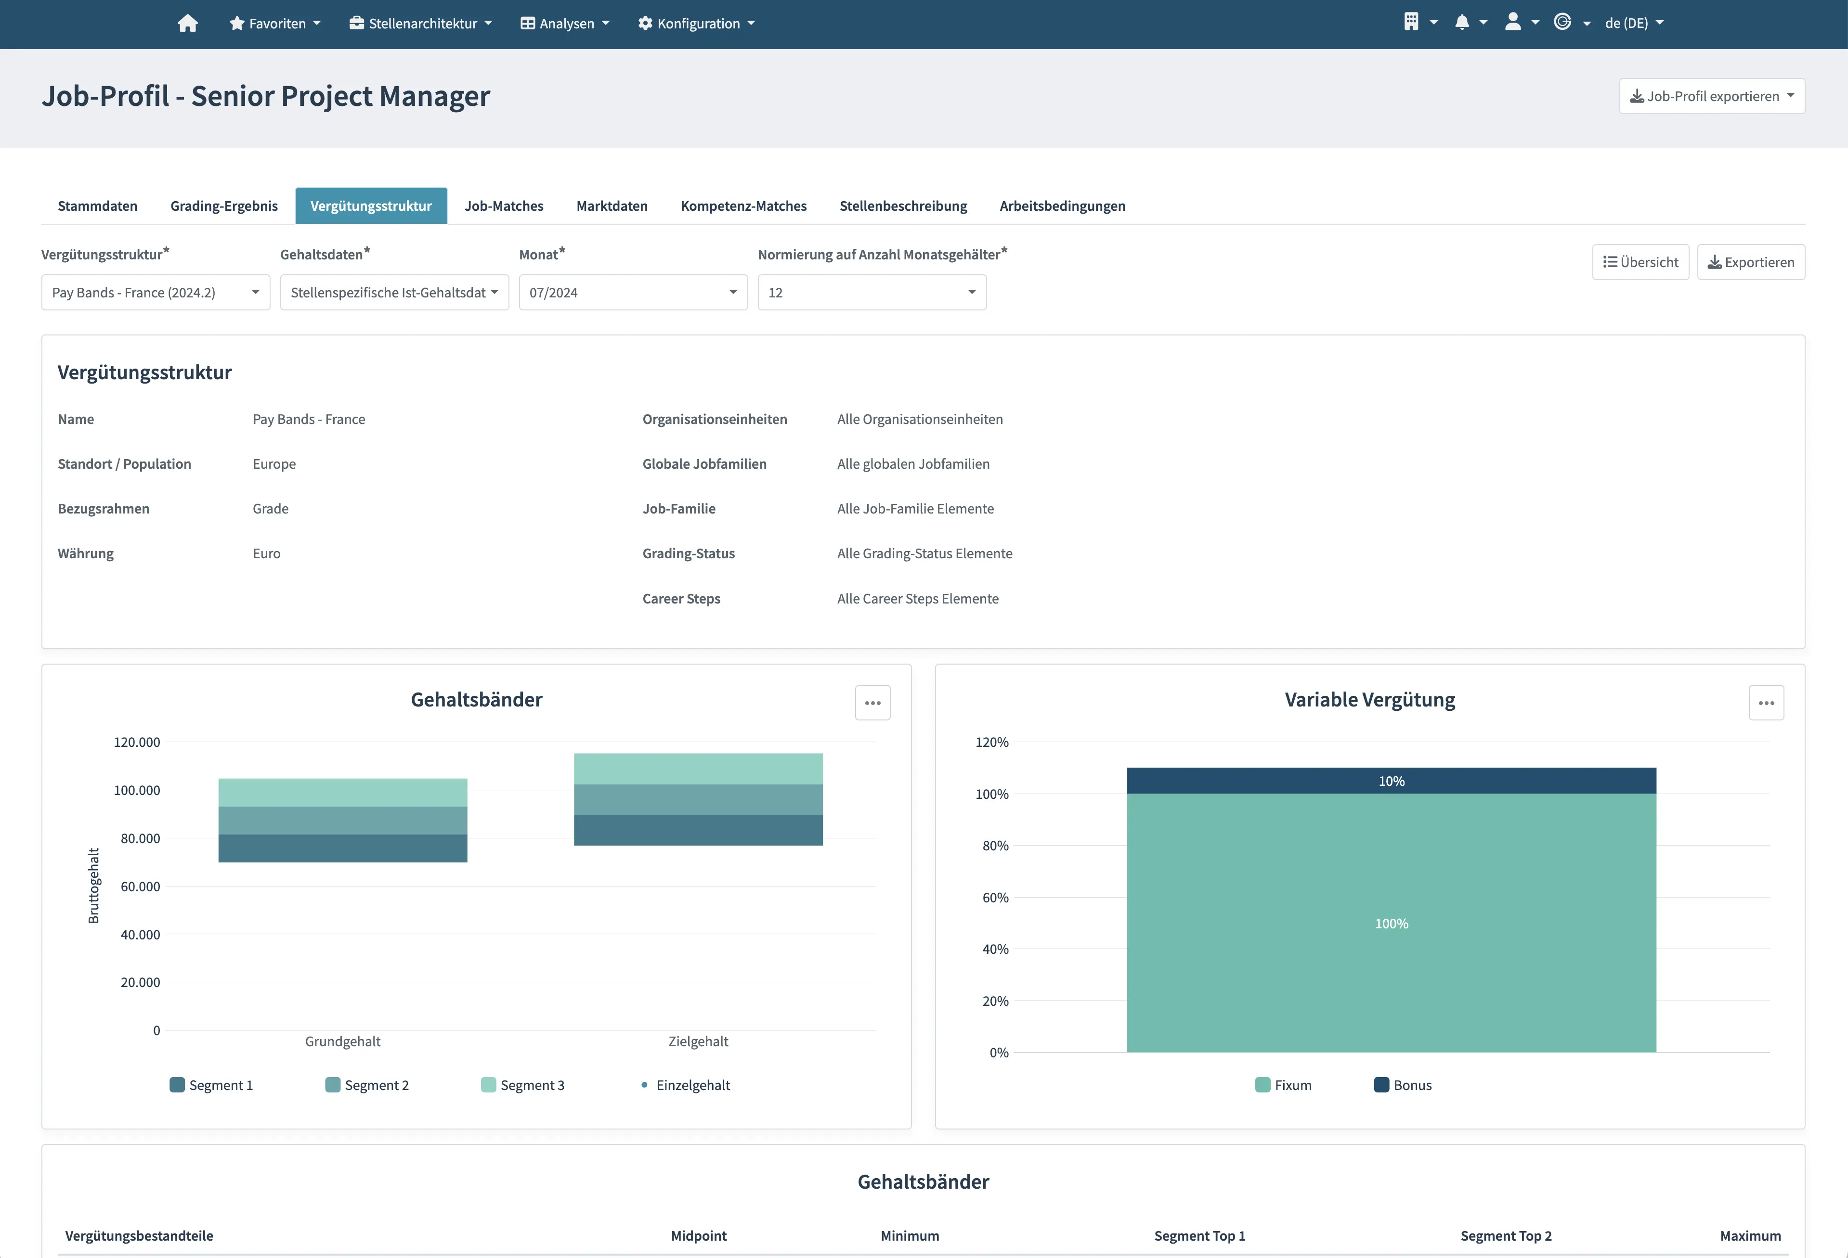Click the circular logo icon in navbar
Image resolution: width=1848 pixels, height=1258 pixels.
point(1562,22)
